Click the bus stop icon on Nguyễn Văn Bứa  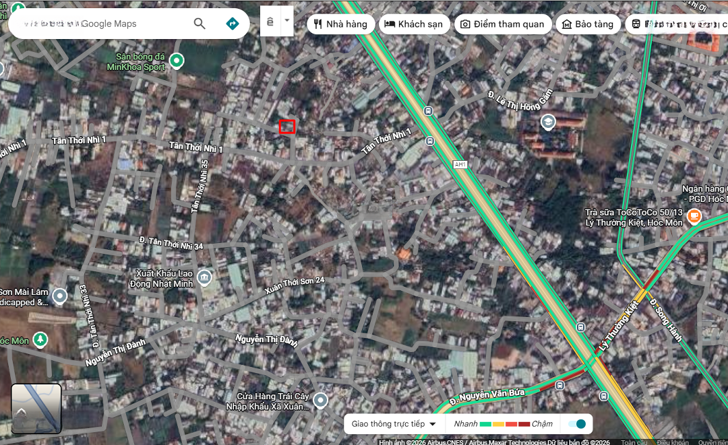(559, 385)
